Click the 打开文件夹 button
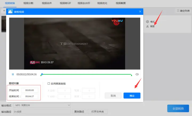The image size is (192, 116). [98, 111]
